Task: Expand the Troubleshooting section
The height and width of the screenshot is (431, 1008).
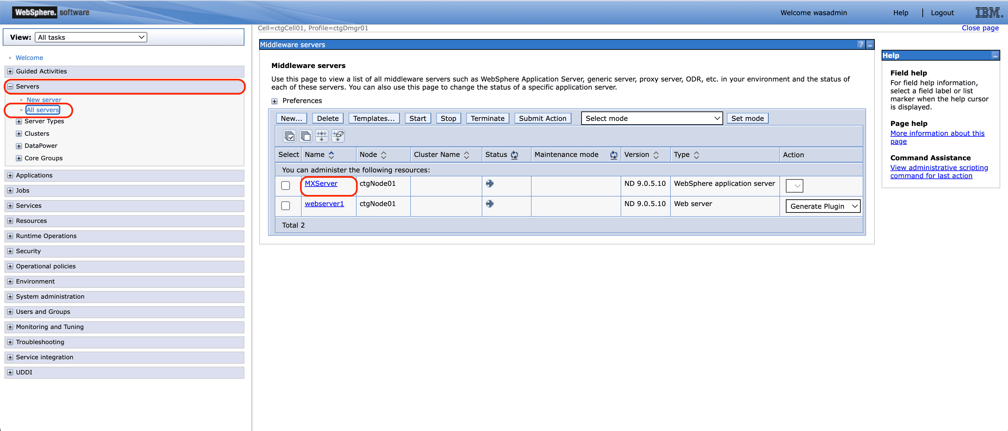Action: (10, 342)
